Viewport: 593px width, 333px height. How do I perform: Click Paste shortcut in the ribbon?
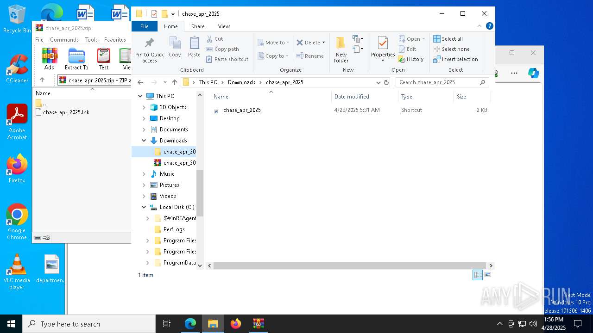(x=227, y=59)
